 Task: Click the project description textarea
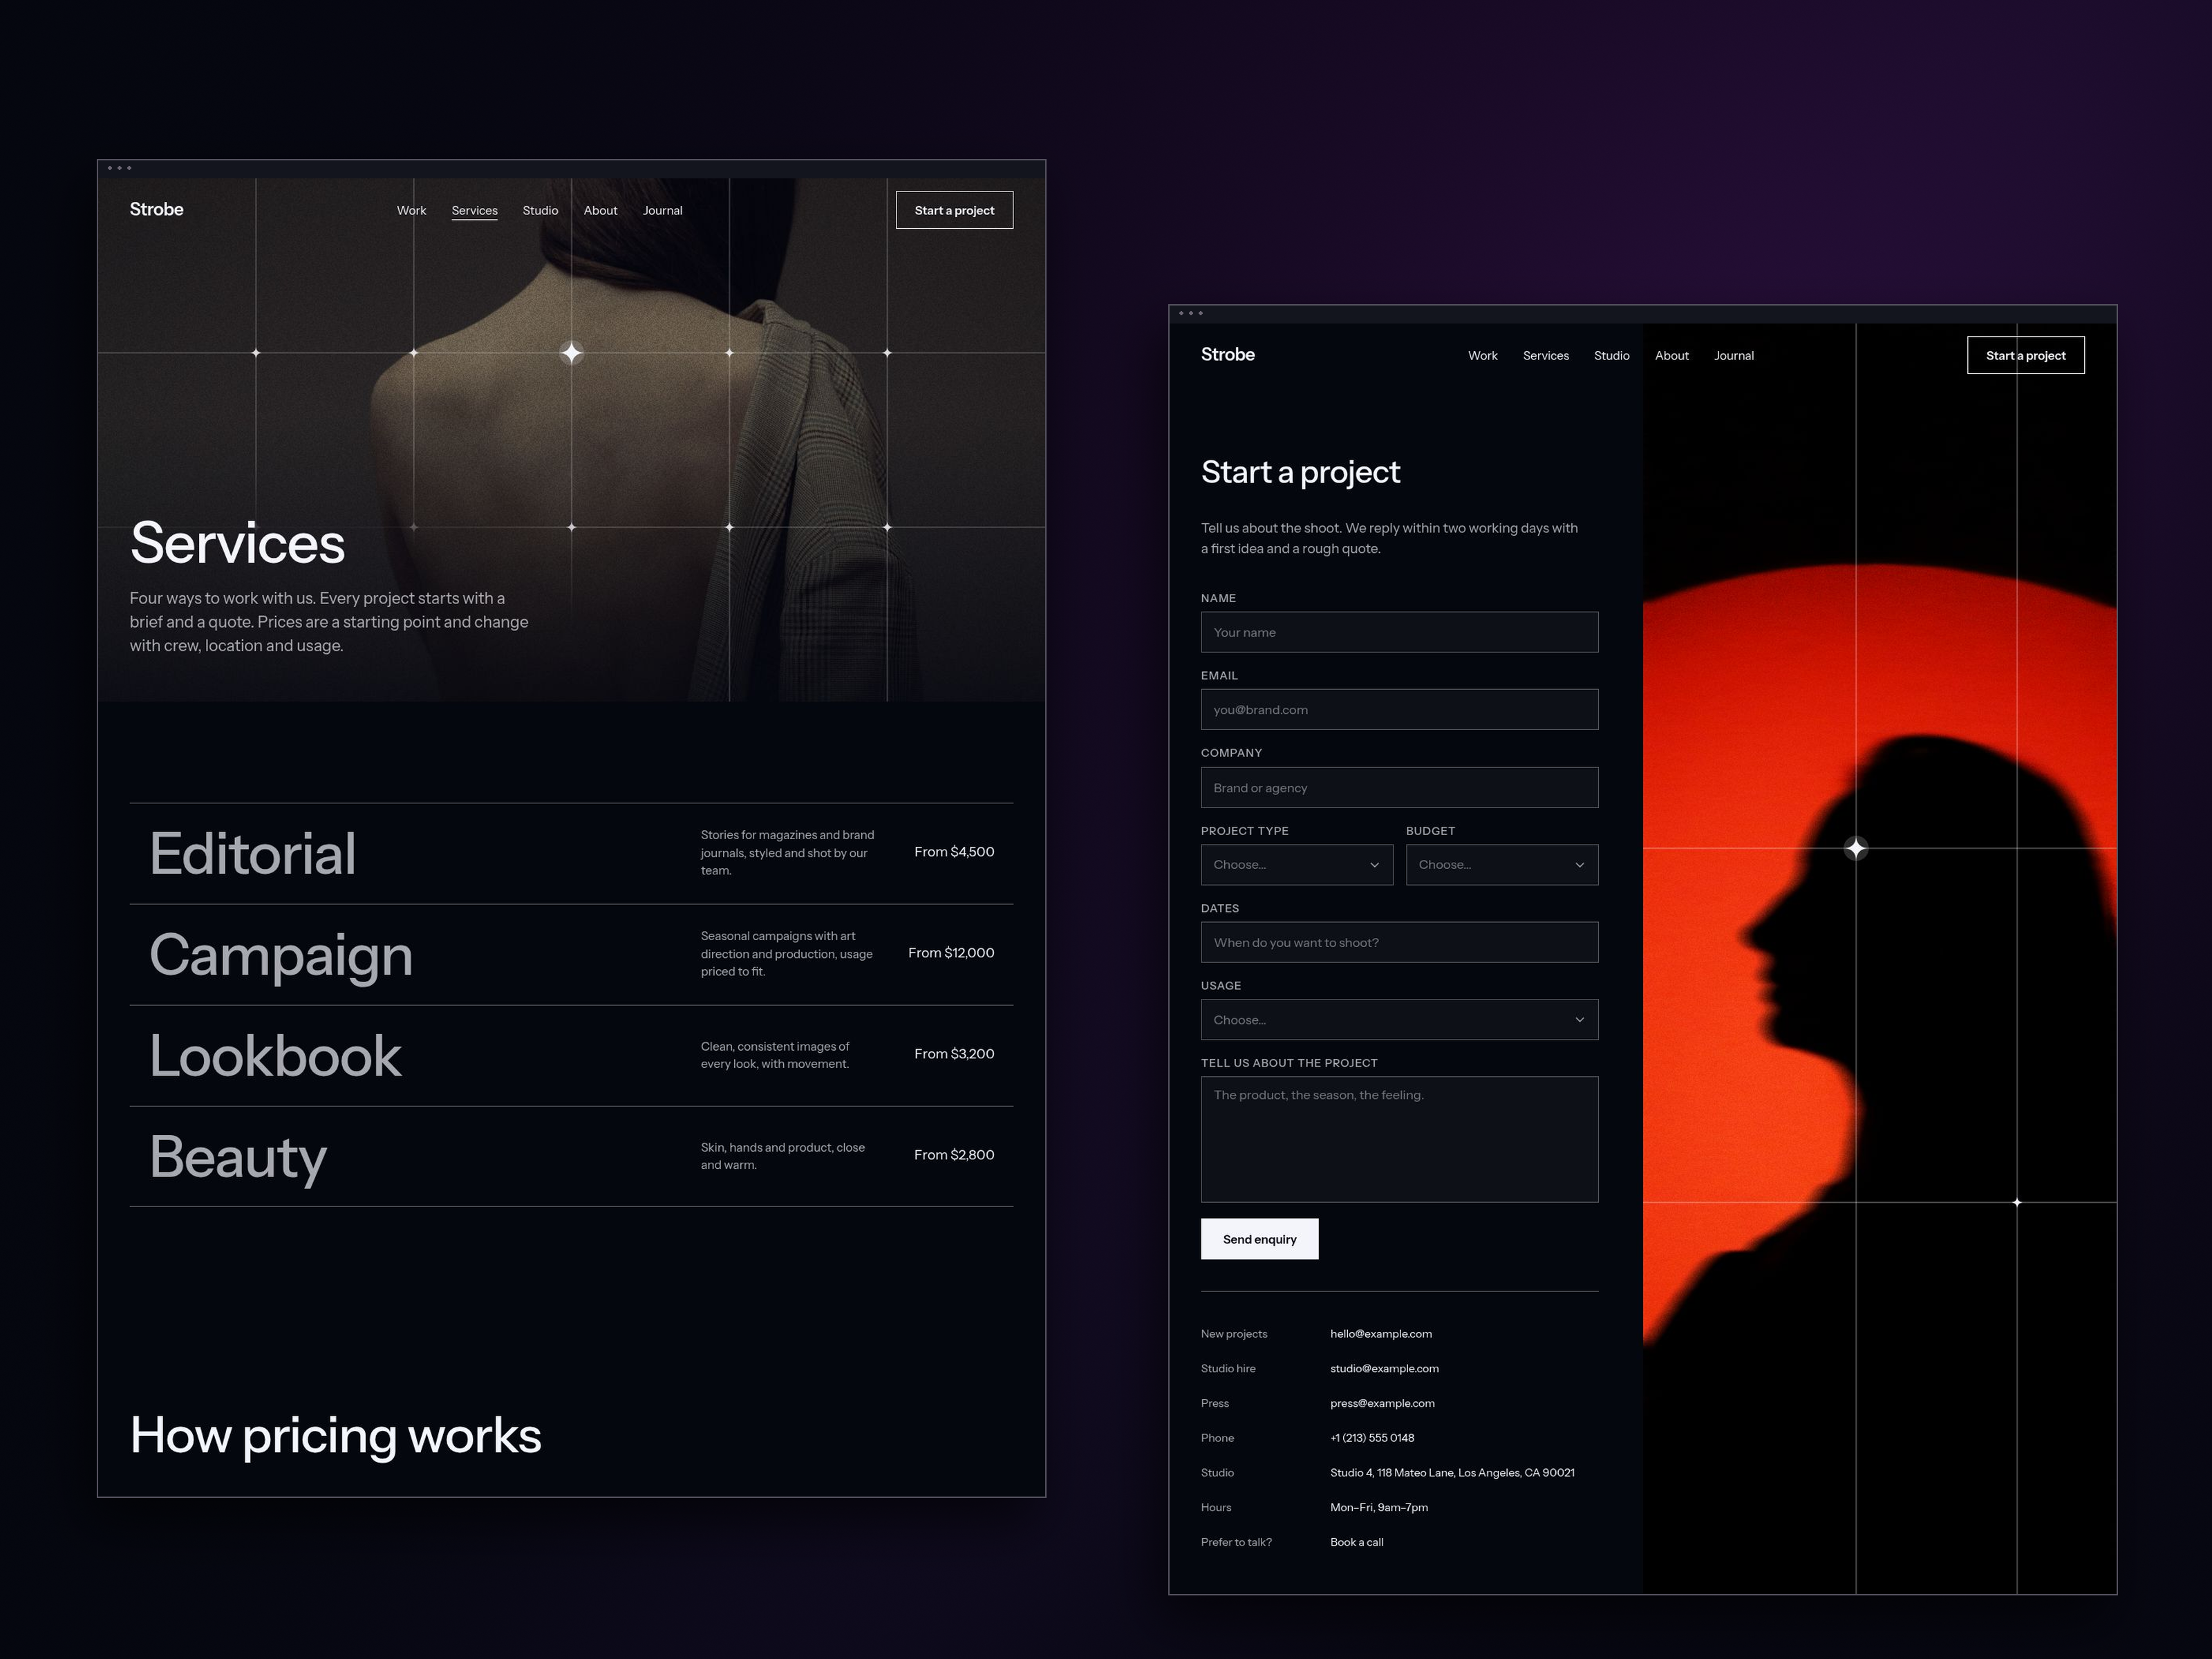[1399, 1139]
